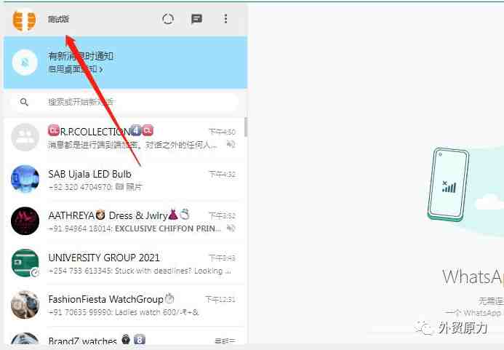Click the FashionFiesta WatchGroup avatar
504x350 pixels.
[25, 305]
